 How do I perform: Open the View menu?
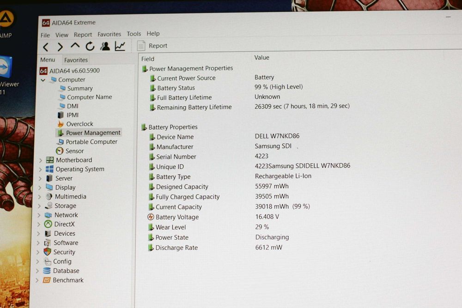click(x=62, y=35)
